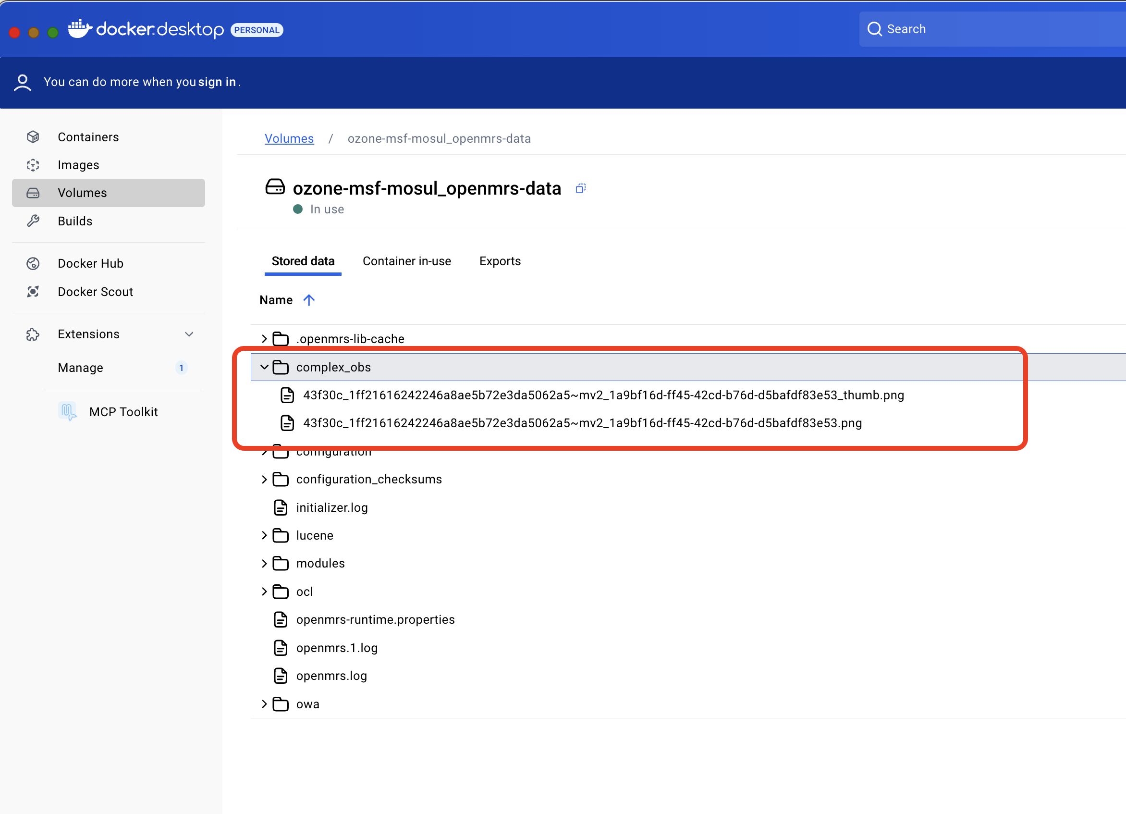
Task: Click the user profile icon in banner
Action: pos(23,82)
